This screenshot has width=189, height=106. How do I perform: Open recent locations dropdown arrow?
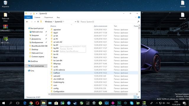pos(35,22)
